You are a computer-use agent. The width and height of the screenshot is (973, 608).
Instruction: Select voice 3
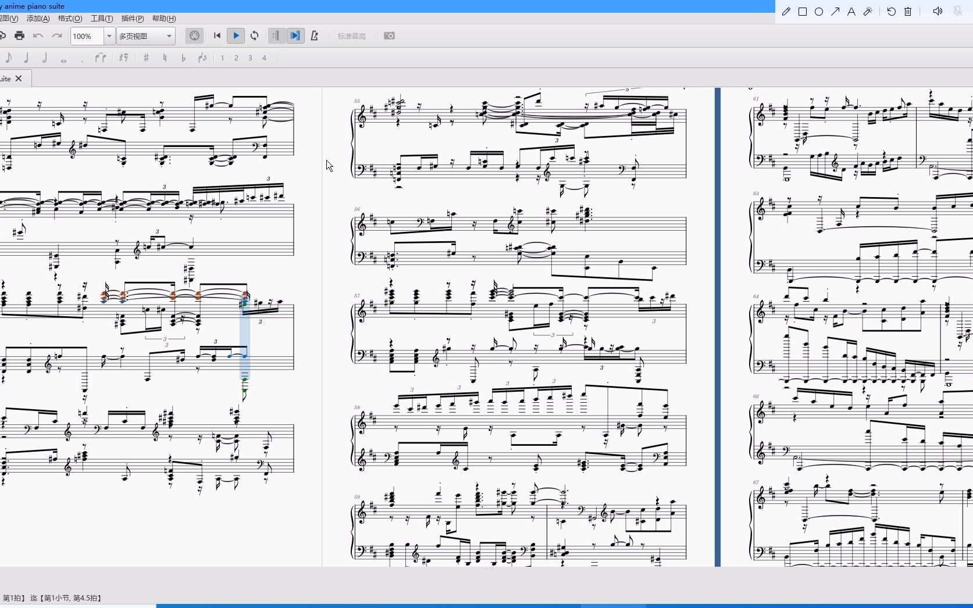click(x=250, y=58)
